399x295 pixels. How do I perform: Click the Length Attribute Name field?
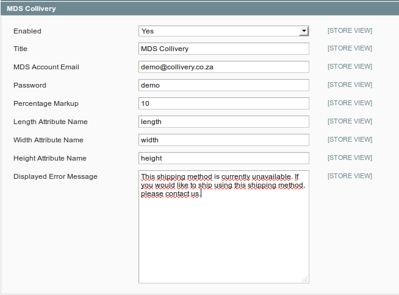tap(223, 122)
